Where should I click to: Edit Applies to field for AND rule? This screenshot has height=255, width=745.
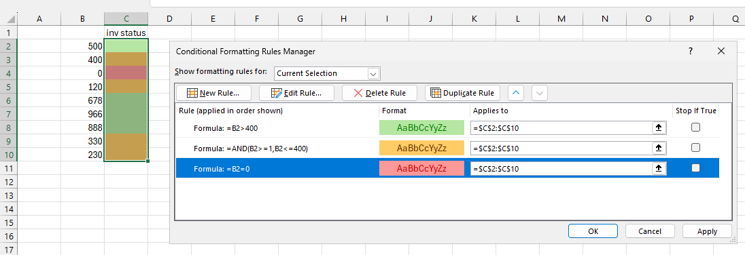click(x=561, y=148)
